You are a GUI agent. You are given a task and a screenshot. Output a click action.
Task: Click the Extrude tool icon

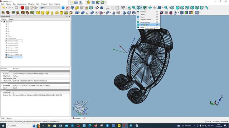click(x=124, y=13)
